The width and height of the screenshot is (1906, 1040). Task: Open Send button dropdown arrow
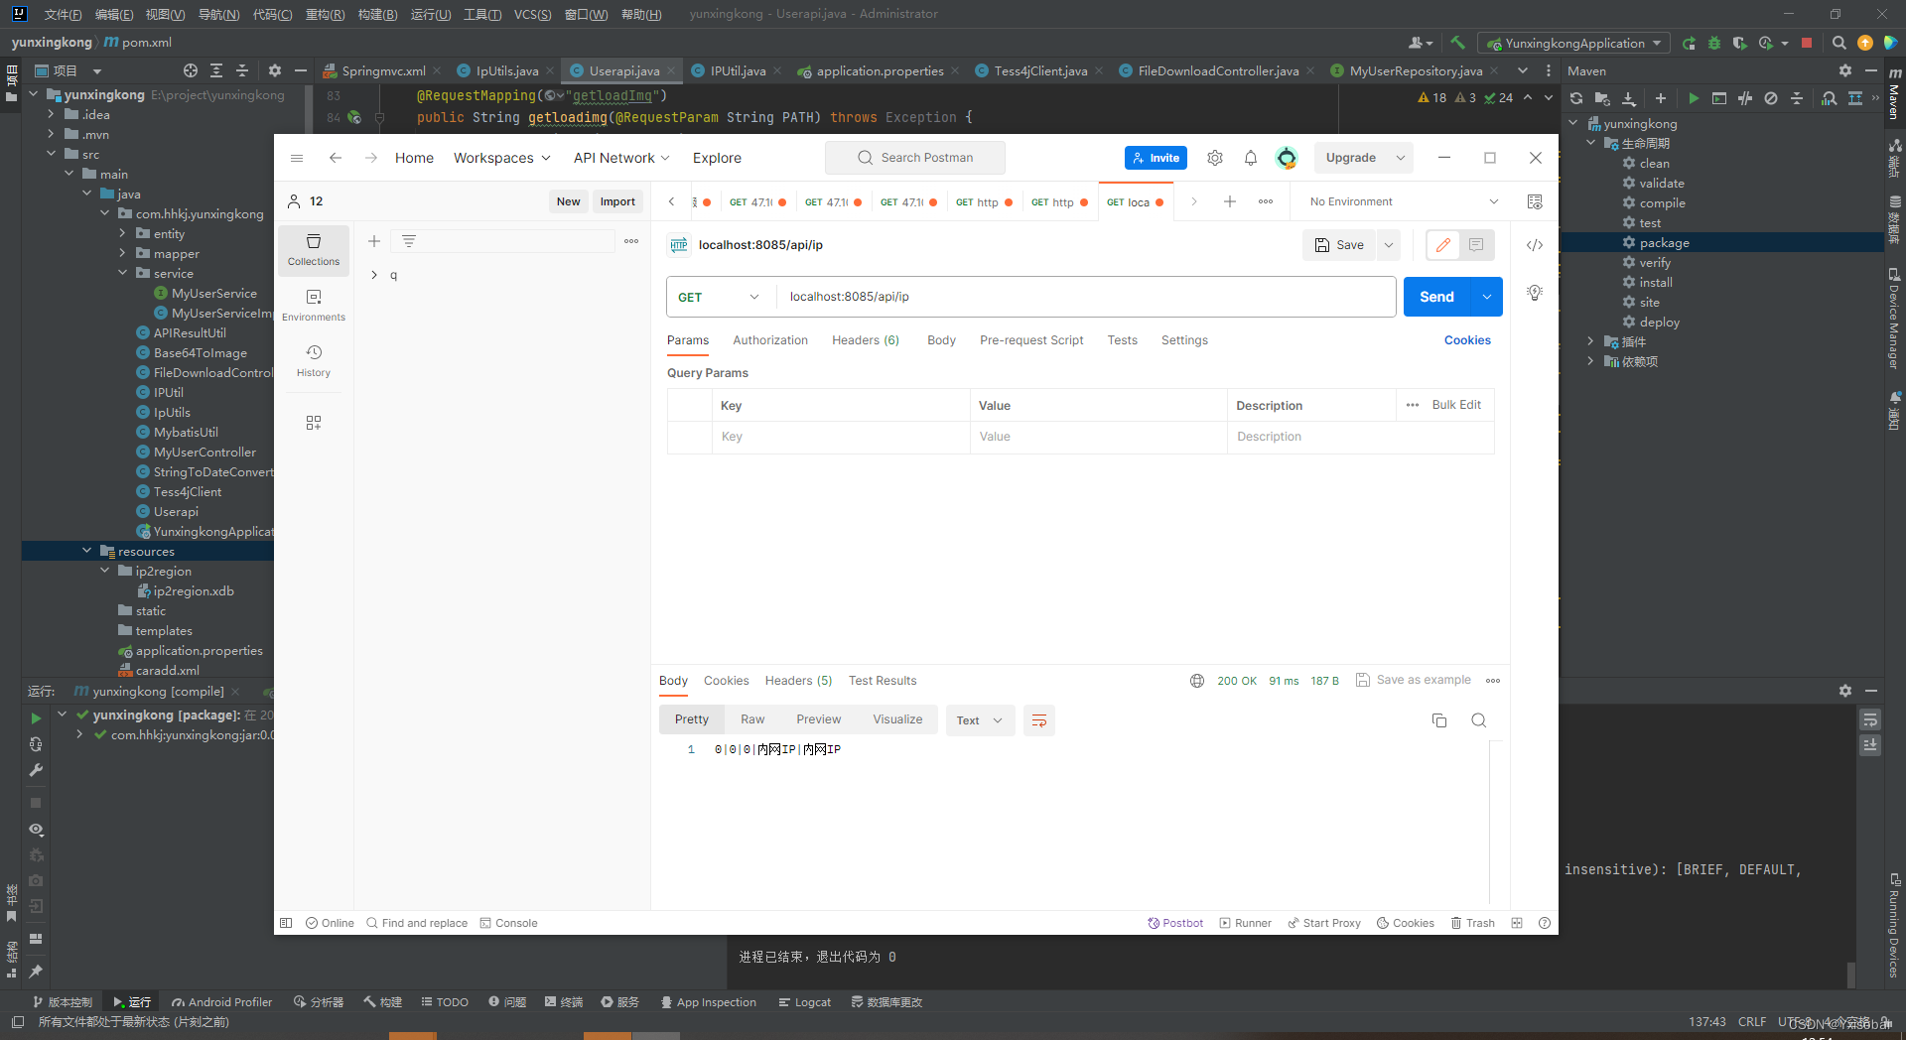click(x=1486, y=297)
